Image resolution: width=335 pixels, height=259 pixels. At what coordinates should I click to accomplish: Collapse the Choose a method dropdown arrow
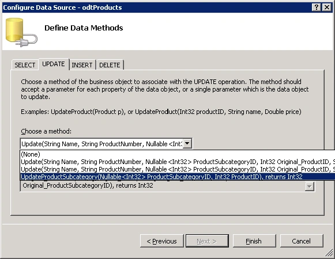point(187,143)
